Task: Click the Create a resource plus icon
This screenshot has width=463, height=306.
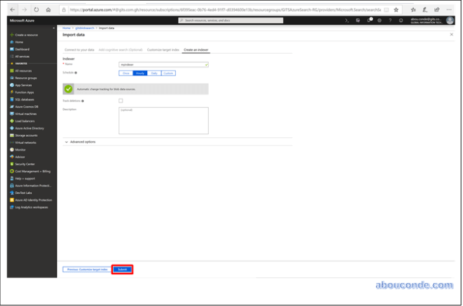Action: [12, 34]
